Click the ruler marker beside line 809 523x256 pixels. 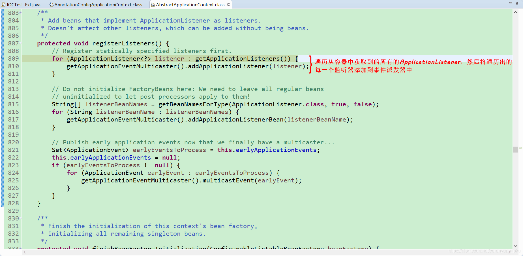(2, 58)
